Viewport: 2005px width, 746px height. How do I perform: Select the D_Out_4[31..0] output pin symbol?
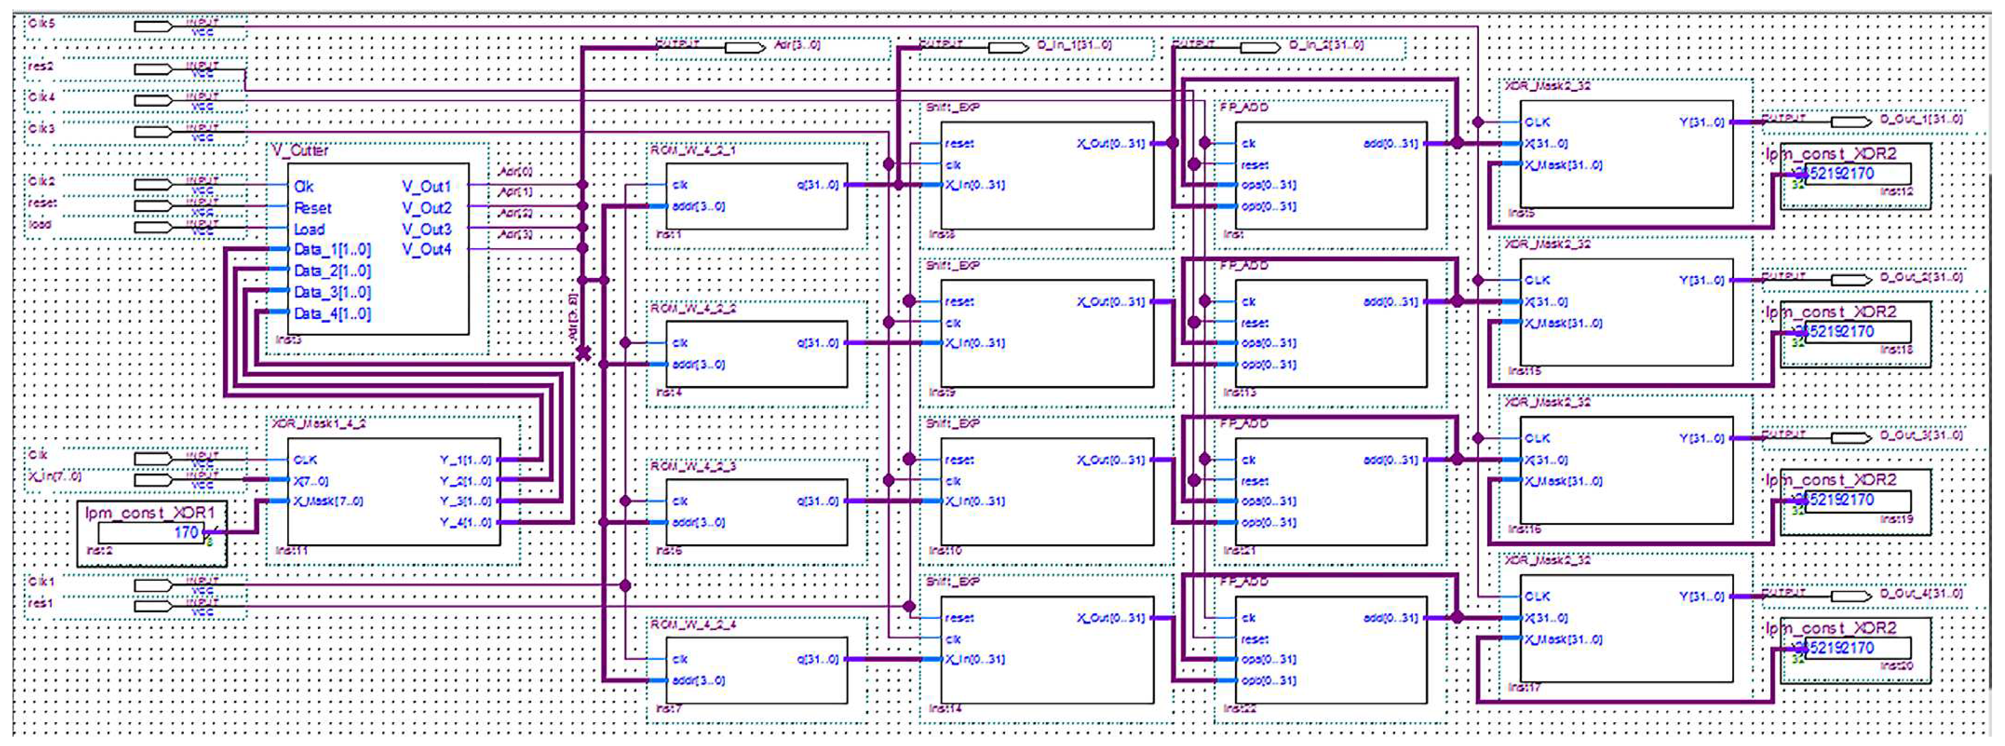pos(1851,597)
